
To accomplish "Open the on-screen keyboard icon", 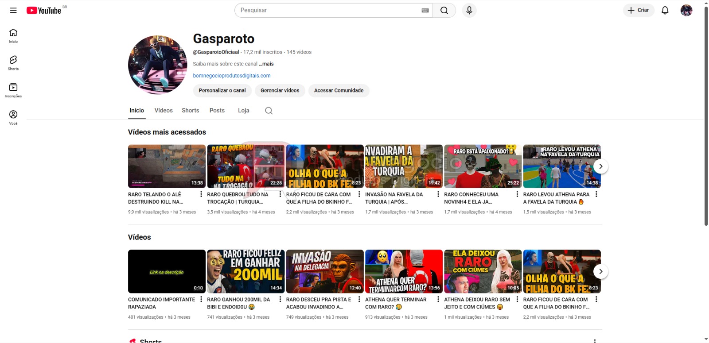I will point(425,10).
